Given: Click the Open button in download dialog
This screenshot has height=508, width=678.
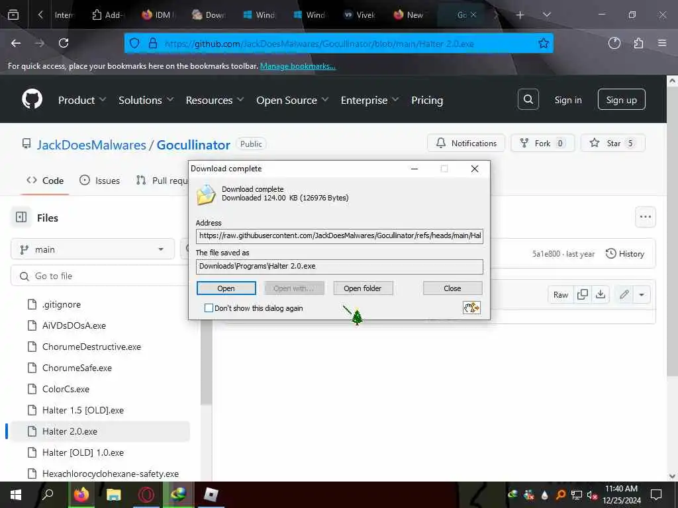Looking at the screenshot, I should [x=226, y=288].
